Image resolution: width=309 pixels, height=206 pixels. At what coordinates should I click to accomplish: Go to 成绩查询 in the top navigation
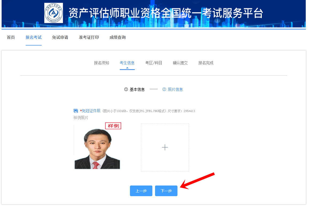coord(117,37)
